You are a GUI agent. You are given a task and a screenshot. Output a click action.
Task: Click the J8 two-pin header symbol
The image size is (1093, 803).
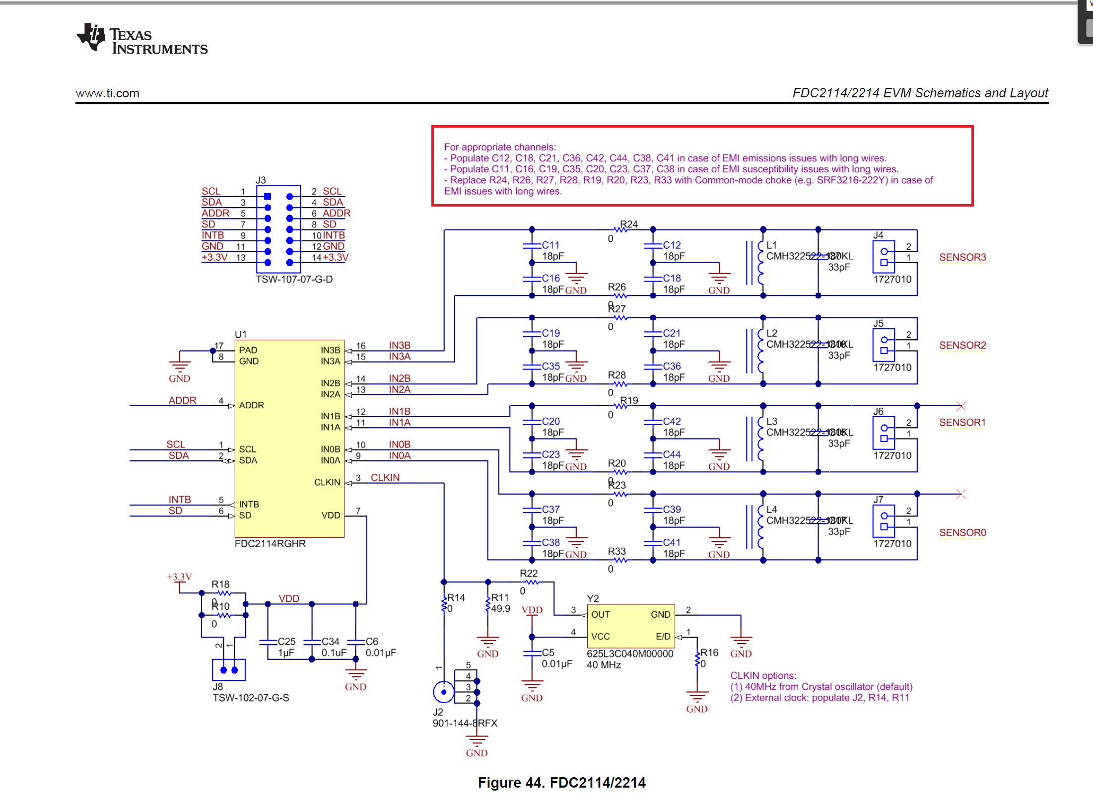[229, 670]
